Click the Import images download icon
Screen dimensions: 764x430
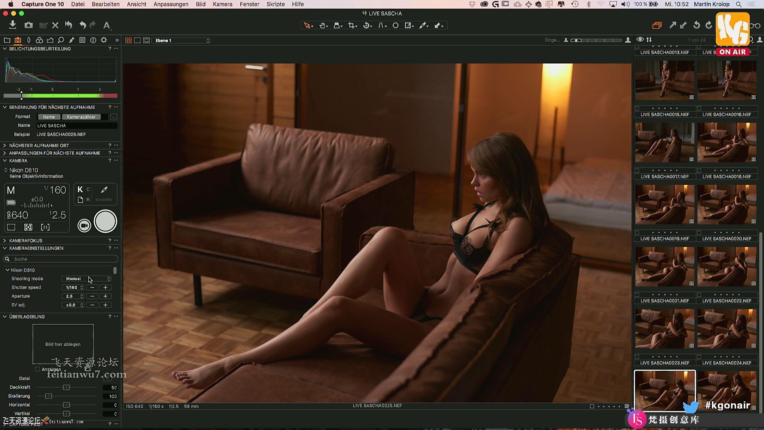(x=13, y=25)
